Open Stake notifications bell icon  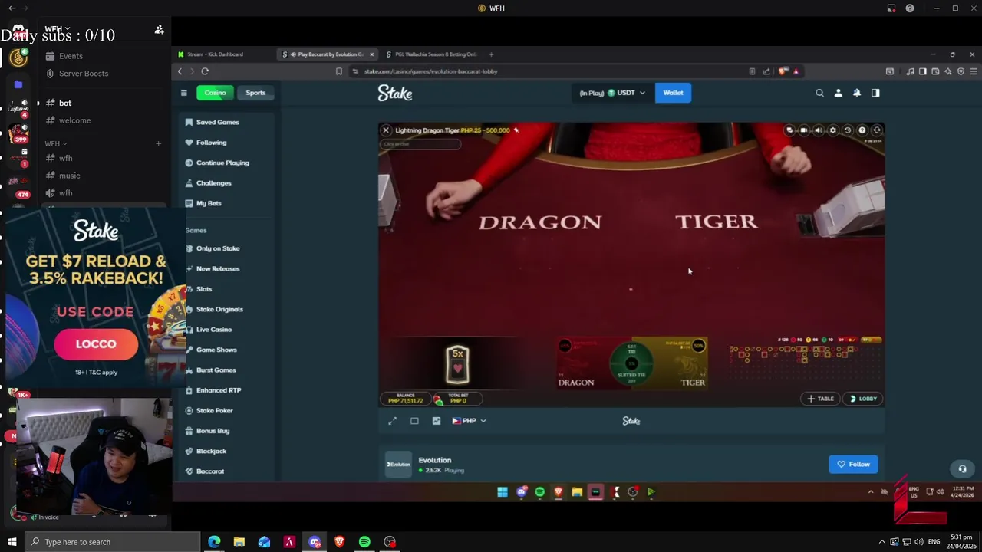pos(857,93)
